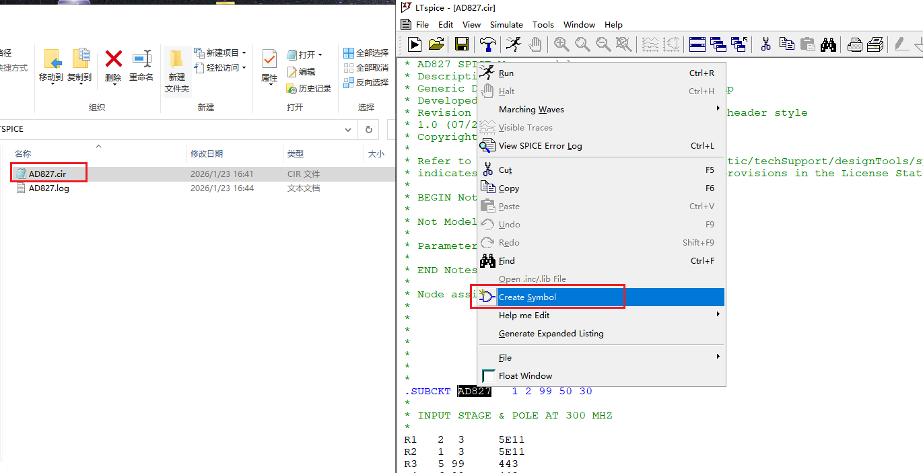The width and height of the screenshot is (923, 473).
Task: Choose Run in the context menu
Action: click(x=601, y=73)
